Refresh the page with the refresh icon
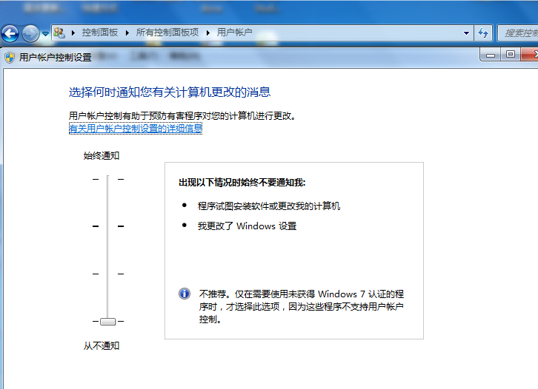This screenshot has height=389, width=538. tap(483, 33)
